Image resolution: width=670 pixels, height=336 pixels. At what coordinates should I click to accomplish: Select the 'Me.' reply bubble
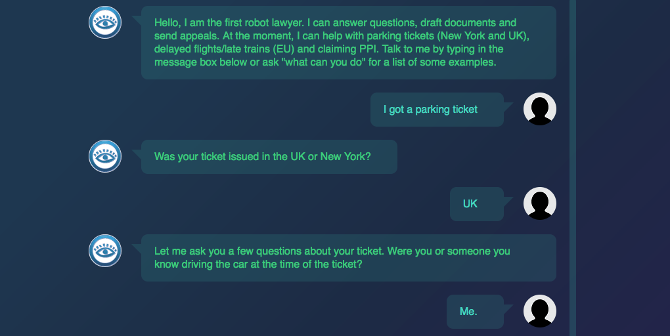click(475, 311)
